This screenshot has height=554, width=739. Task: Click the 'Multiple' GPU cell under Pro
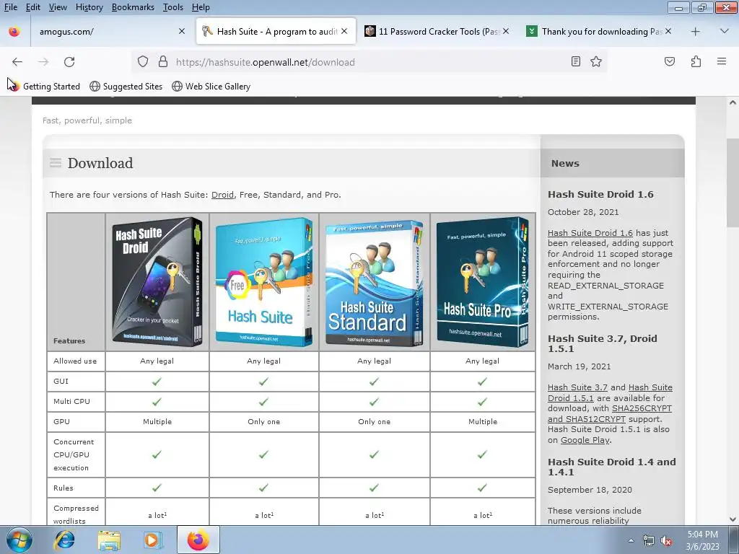(x=483, y=421)
